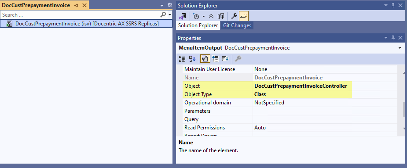Click the output menu item node icon
Image resolution: width=407 pixels, height=168 pixels.
point(10,24)
